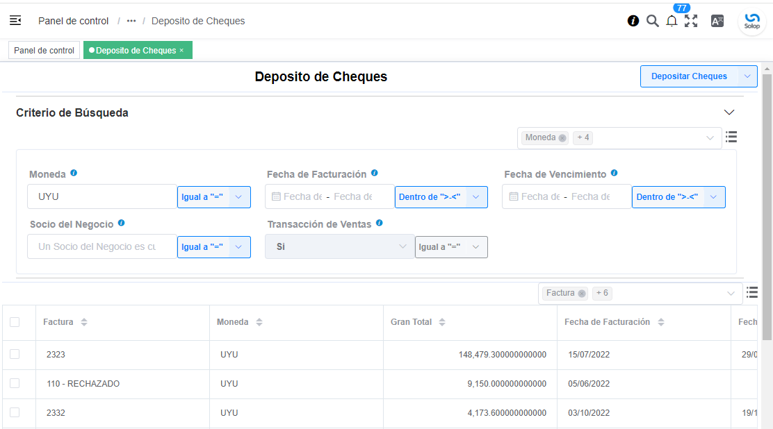
Task: Toggle select-all checkbox in table header
Action: click(15, 322)
